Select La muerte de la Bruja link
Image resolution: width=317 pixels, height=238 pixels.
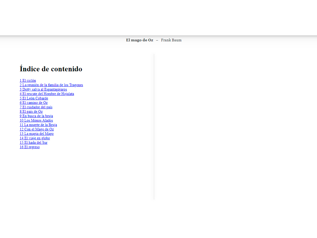tap(38, 125)
